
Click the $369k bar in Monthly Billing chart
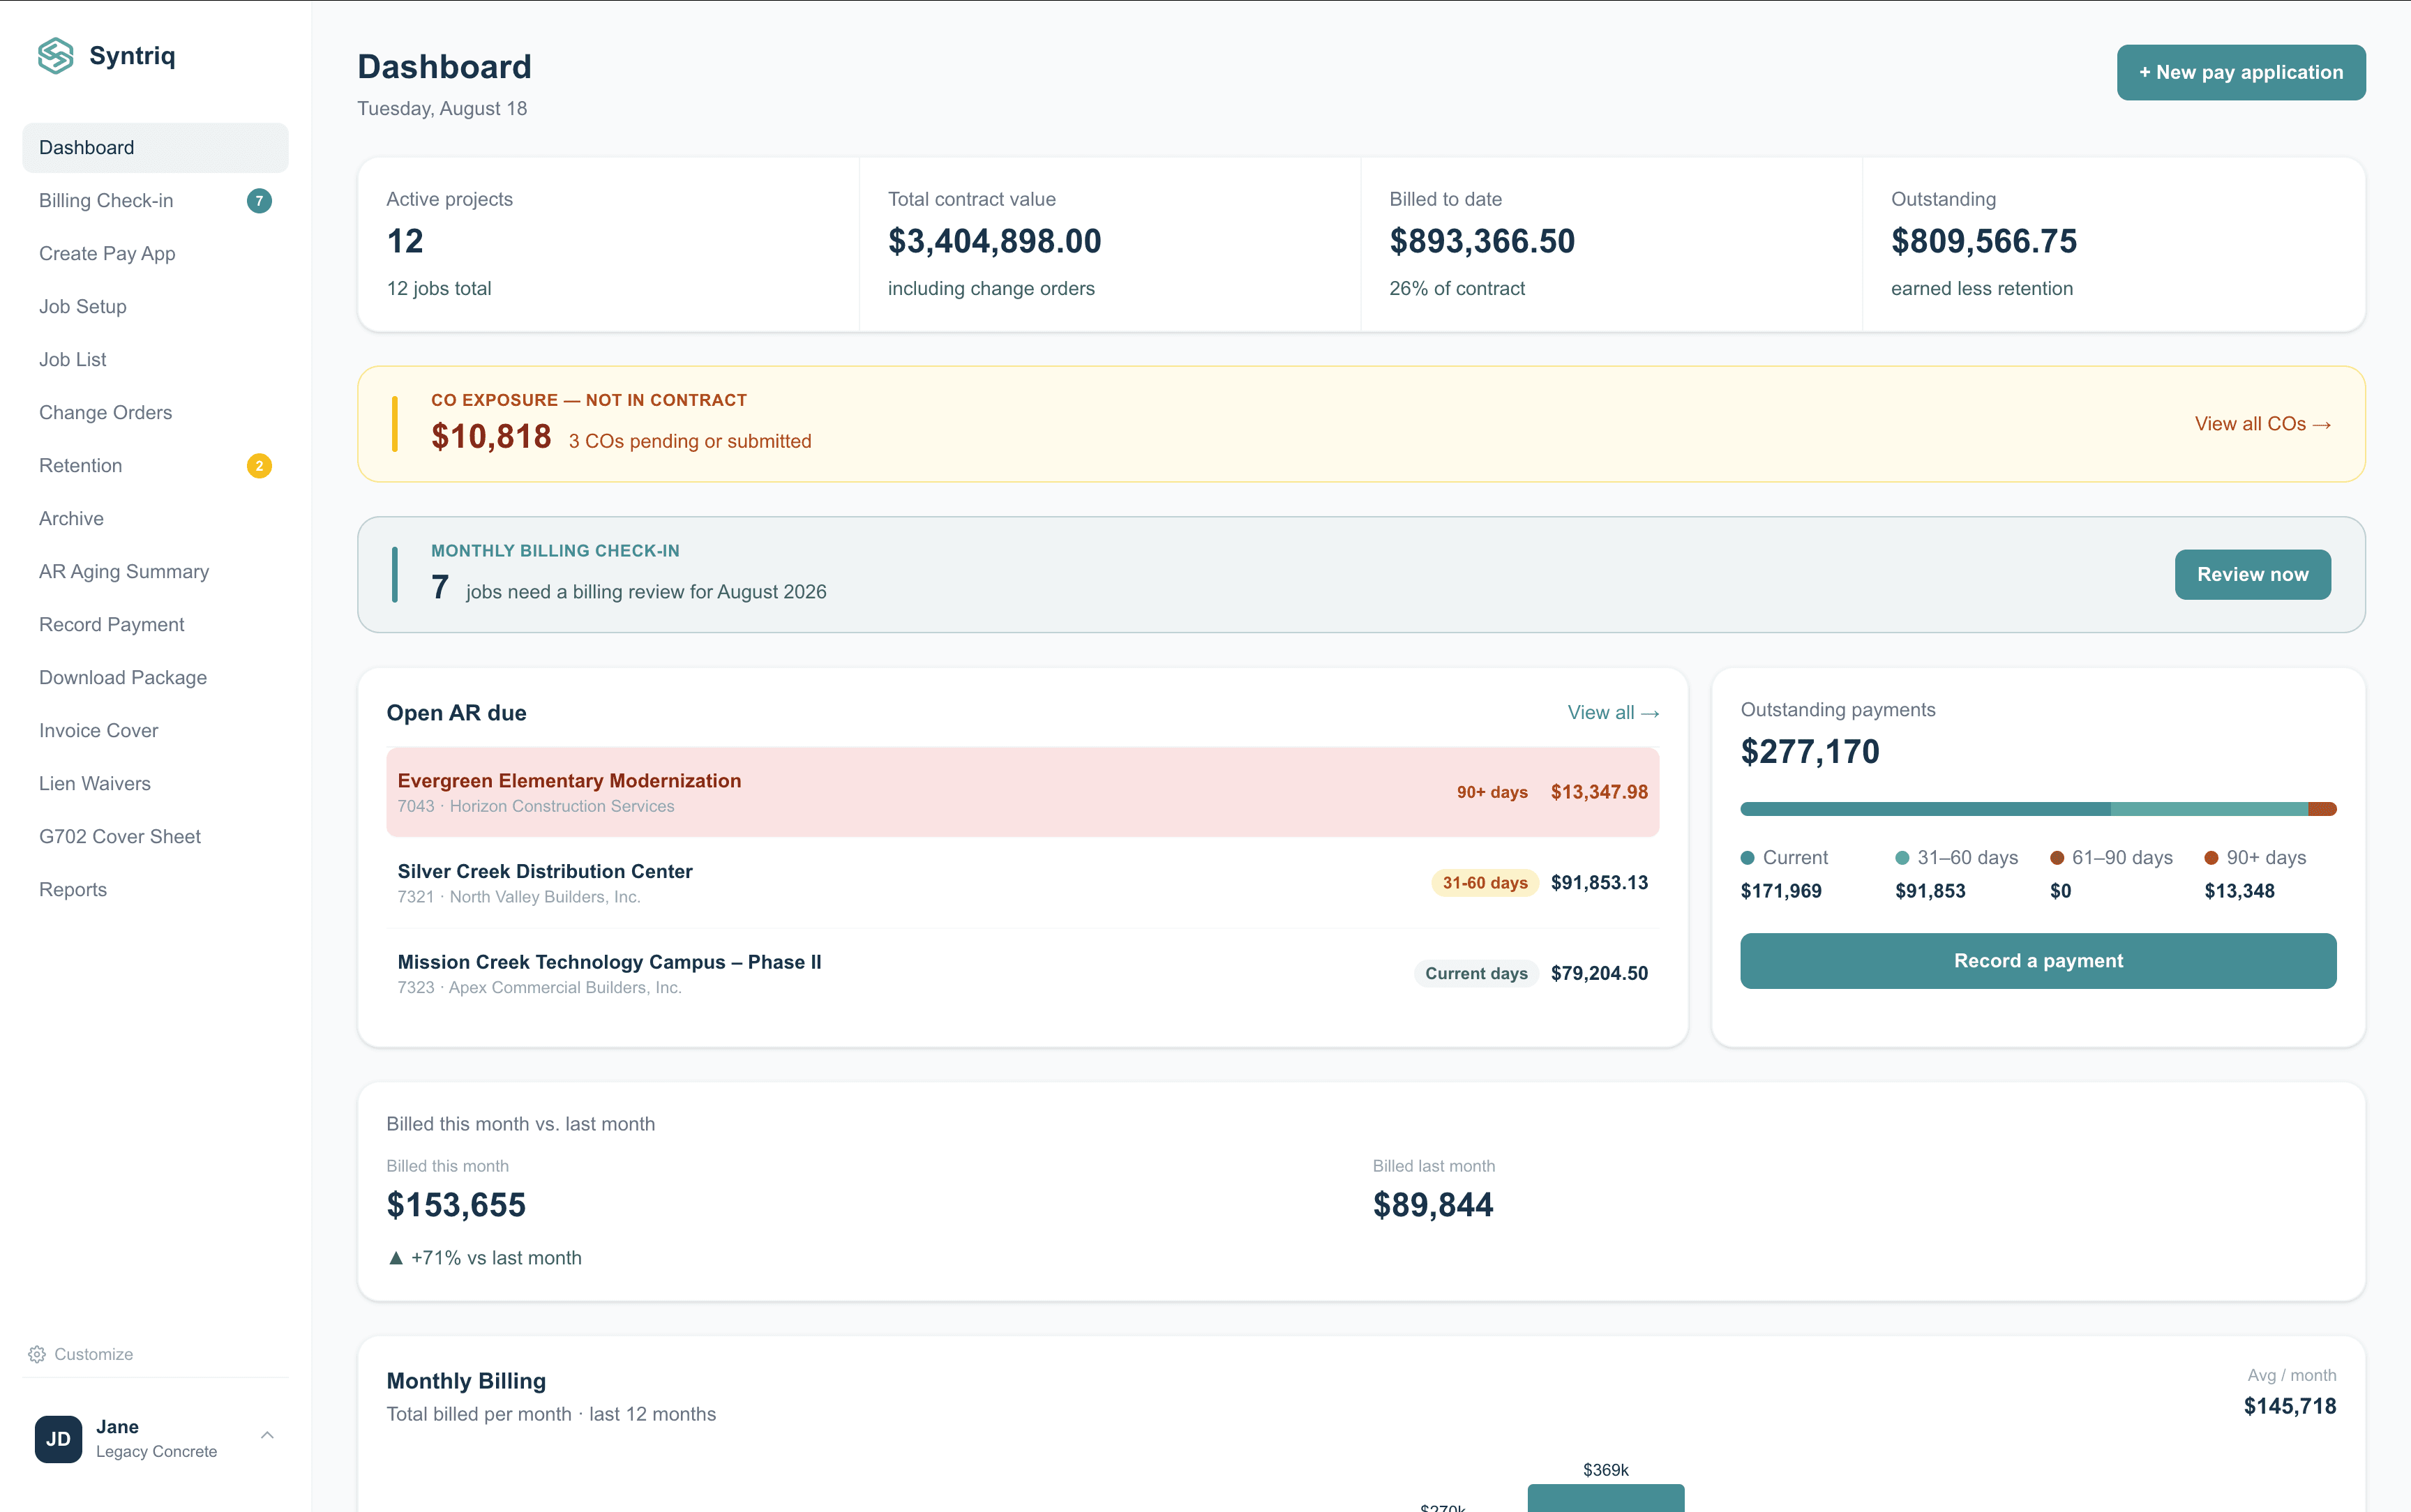pyautogui.click(x=1605, y=1497)
